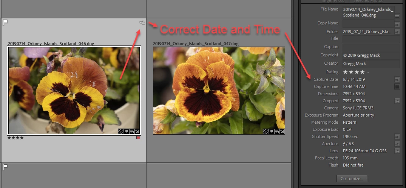406x188 pixels.
Task: Click the arrow button beside Capture Date
Action: point(397,79)
